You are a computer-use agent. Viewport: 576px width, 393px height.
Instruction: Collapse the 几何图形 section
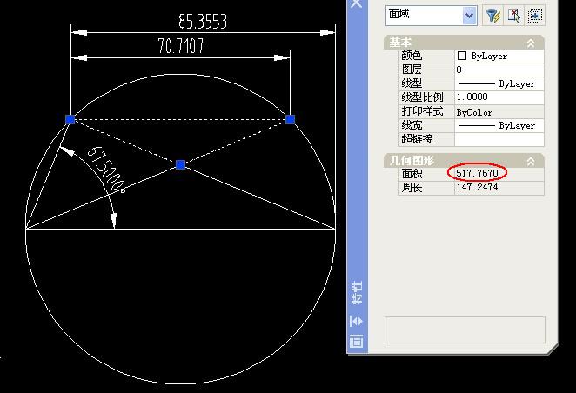pos(531,162)
